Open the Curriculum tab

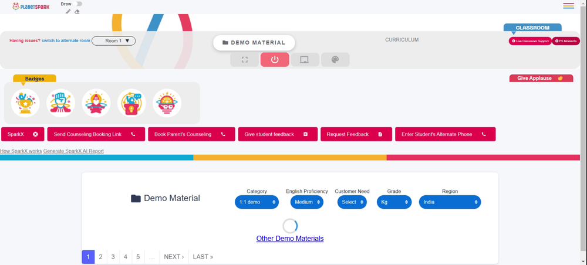402,40
